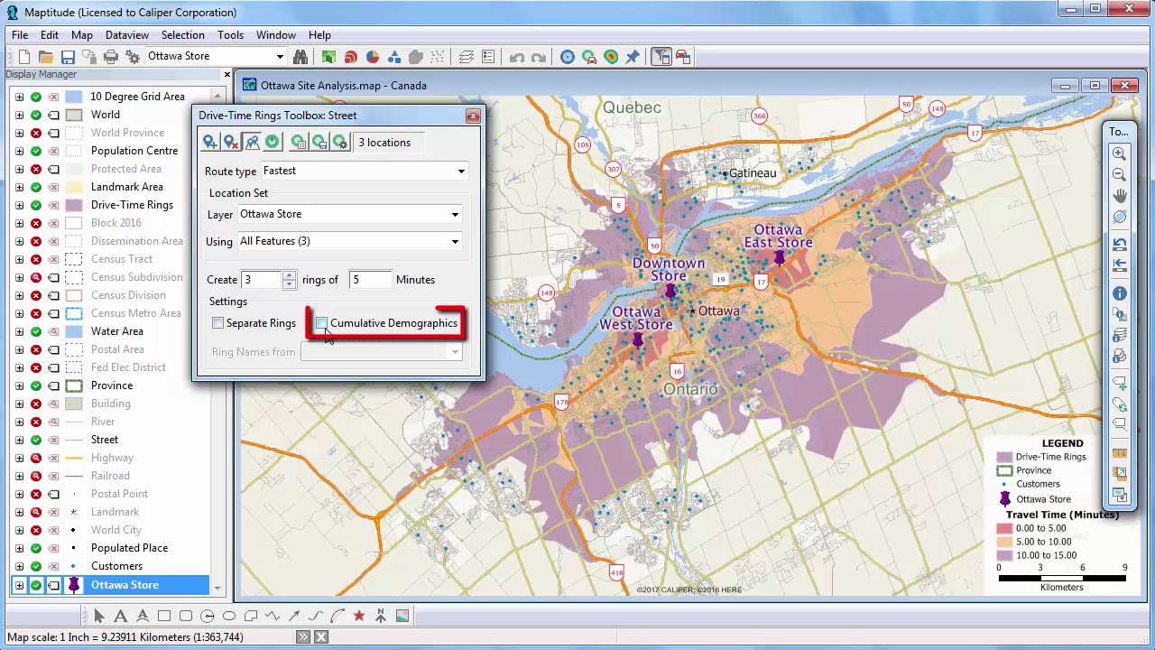
Task: Open the Tools menu
Action: click(230, 35)
